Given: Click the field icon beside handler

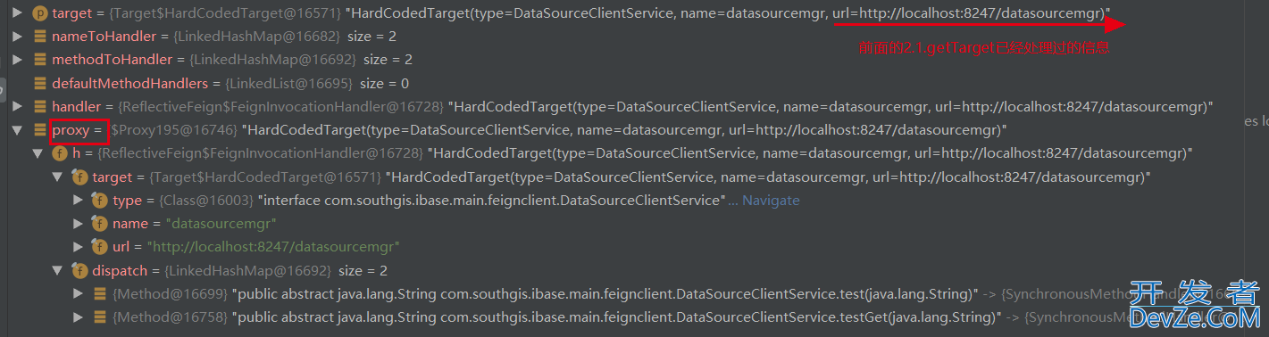Looking at the screenshot, I should (39, 106).
